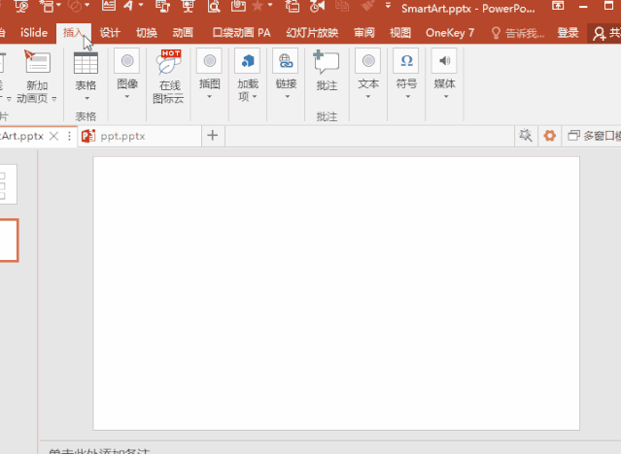The width and height of the screenshot is (621, 454).
Task: Select the 插入 ribbon tab
Action: [x=73, y=33]
